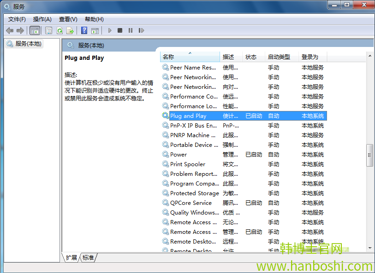The width and height of the screenshot is (375, 273).
Task: Open the 查看(V) menu
Action: pos(67,19)
